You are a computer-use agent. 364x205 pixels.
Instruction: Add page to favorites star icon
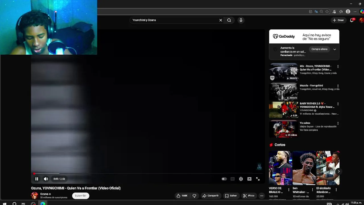click(x=327, y=12)
